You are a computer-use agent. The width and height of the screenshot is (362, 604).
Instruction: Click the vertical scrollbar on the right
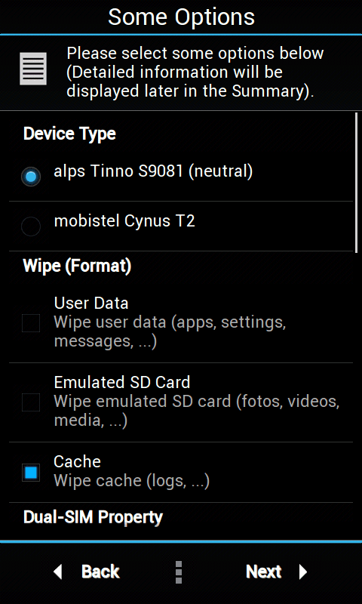point(357,183)
